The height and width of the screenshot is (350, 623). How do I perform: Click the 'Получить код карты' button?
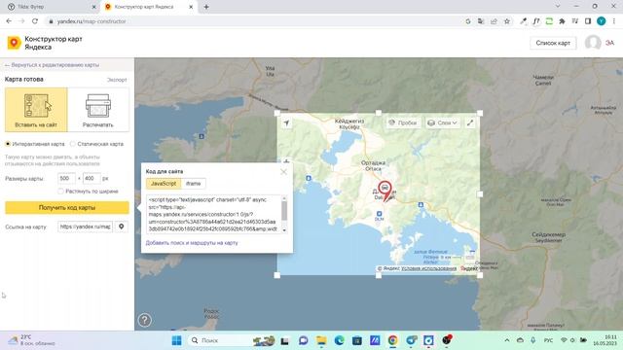click(67, 207)
